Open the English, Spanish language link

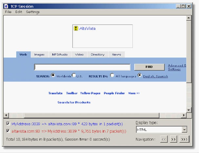[x=155, y=76]
